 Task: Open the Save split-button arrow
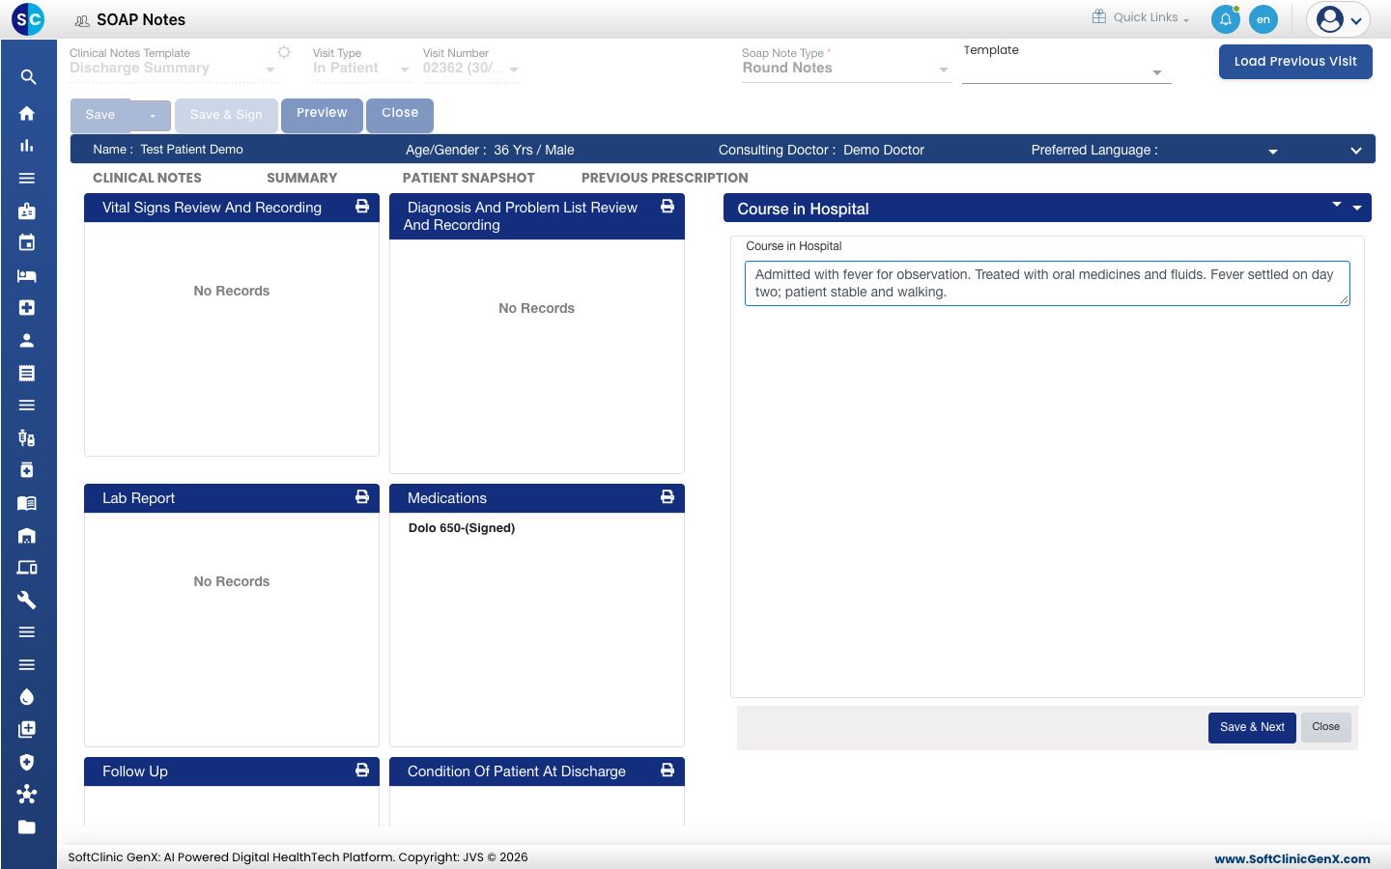[152, 116]
